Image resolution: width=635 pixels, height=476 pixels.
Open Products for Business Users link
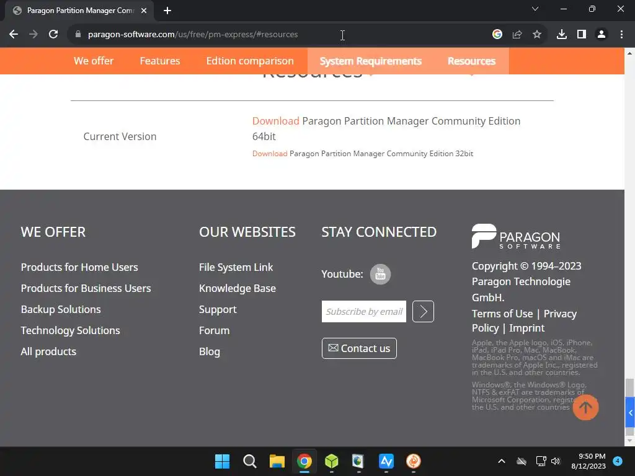pos(86,288)
